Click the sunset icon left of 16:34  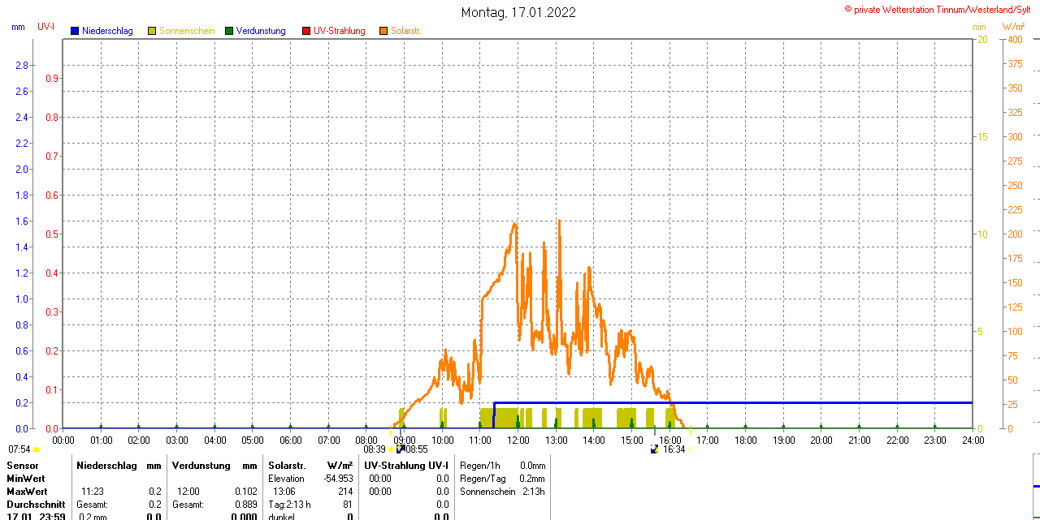coord(655,449)
